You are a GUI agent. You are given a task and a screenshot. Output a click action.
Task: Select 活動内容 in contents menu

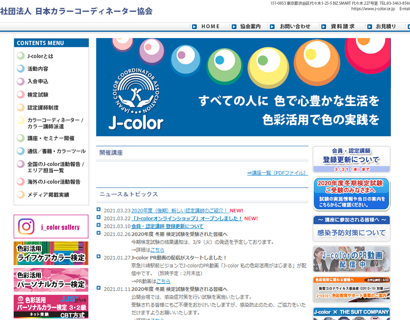38,69
